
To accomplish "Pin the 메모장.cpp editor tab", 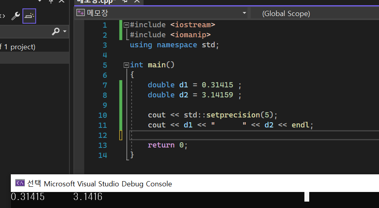I will click(125, 1).
